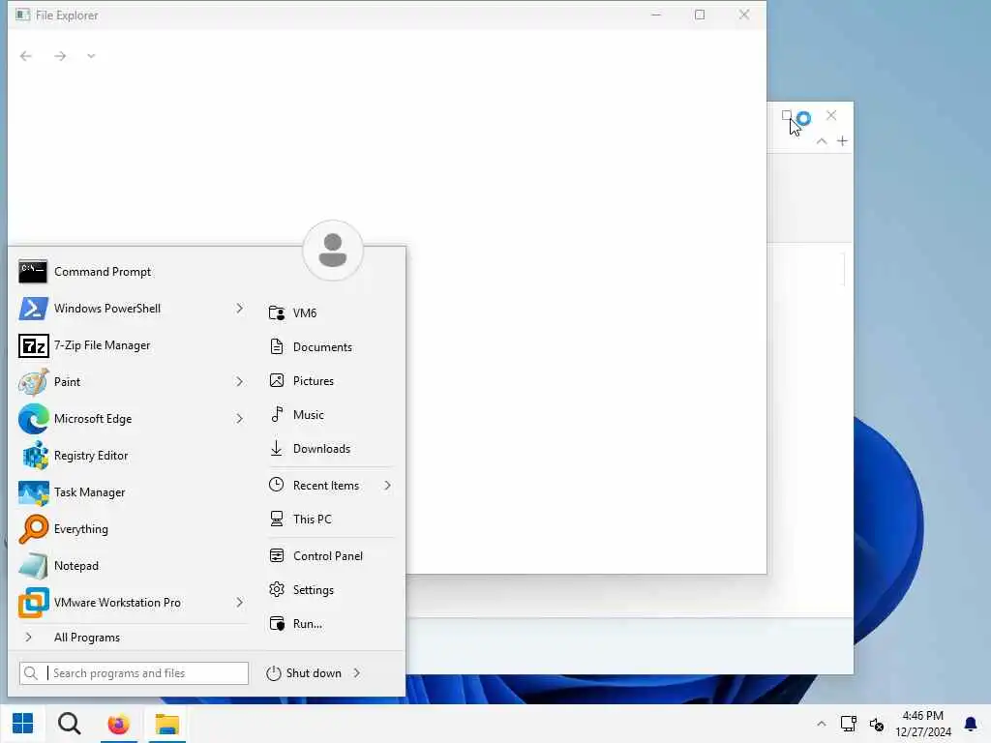
Task: Expand the Paint jump list arrow
Action: pos(240,381)
